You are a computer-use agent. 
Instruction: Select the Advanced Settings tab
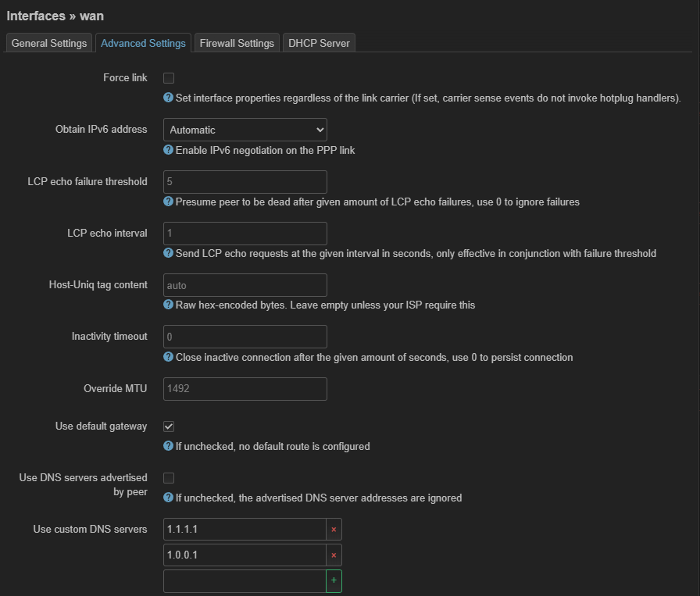[x=143, y=43]
